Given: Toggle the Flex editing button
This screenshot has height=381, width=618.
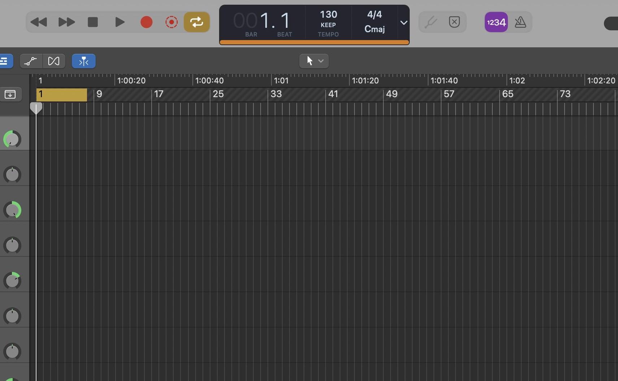Looking at the screenshot, I should pos(54,61).
